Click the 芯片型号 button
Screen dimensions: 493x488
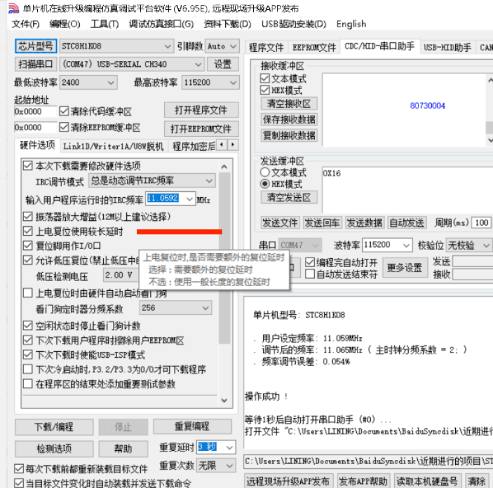(x=36, y=46)
